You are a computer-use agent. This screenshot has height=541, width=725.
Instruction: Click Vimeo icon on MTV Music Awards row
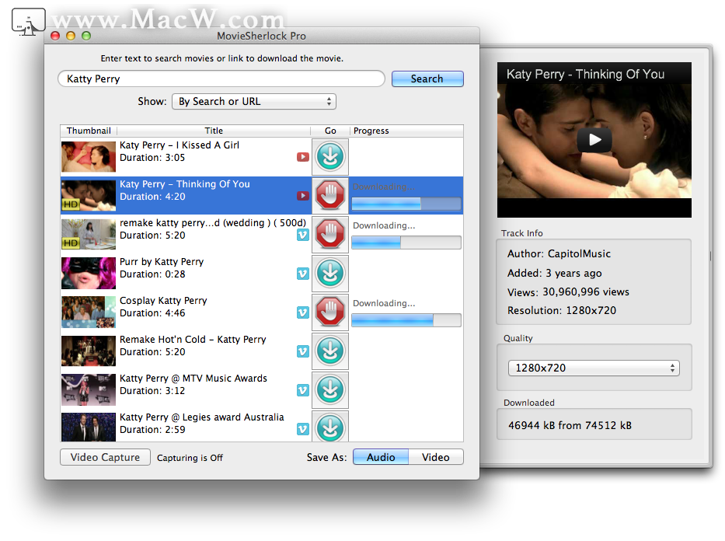(303, 391)
